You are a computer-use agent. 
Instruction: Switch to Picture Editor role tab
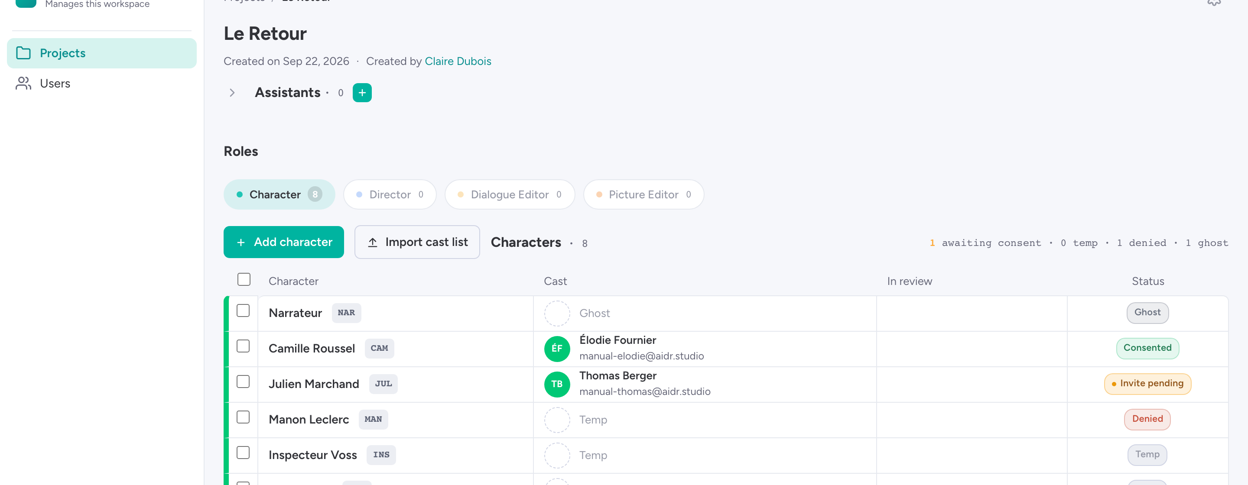point(643,194)
